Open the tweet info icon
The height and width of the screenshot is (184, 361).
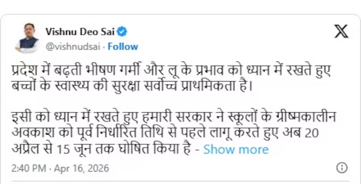(x=341, y=168)
